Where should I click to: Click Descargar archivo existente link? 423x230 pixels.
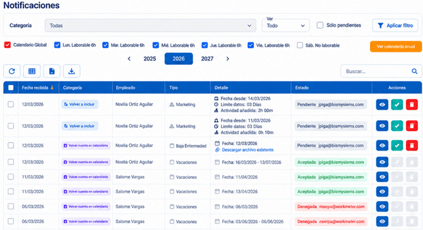click(247, 150)
